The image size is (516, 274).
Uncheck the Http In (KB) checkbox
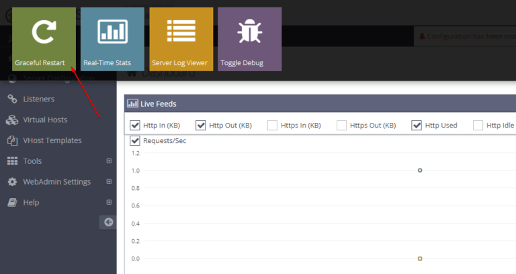[x=135, y=125]
